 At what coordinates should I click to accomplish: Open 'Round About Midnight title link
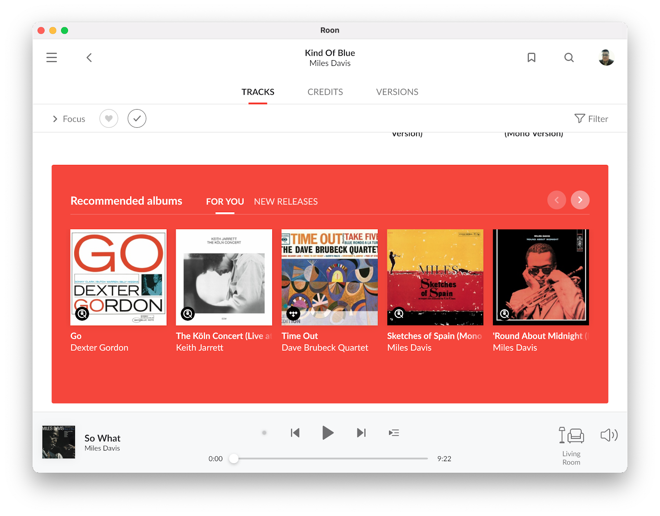pos(541,336)
